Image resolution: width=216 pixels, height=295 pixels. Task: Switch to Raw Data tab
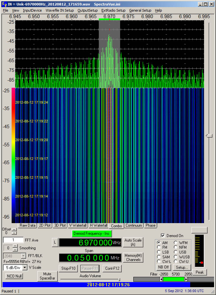point(27,225)
